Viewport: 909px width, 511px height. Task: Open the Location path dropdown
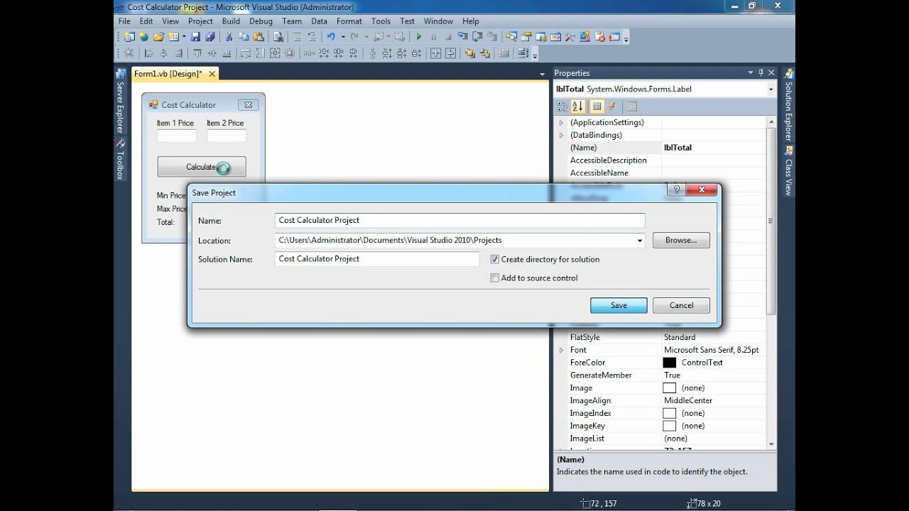640,241
